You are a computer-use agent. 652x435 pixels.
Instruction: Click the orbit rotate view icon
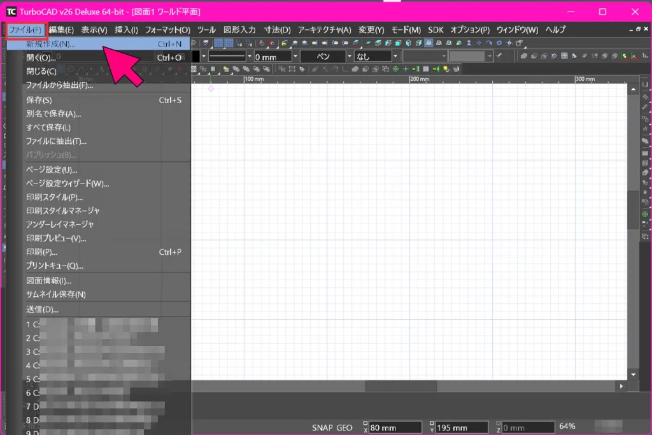coord(509,43)
